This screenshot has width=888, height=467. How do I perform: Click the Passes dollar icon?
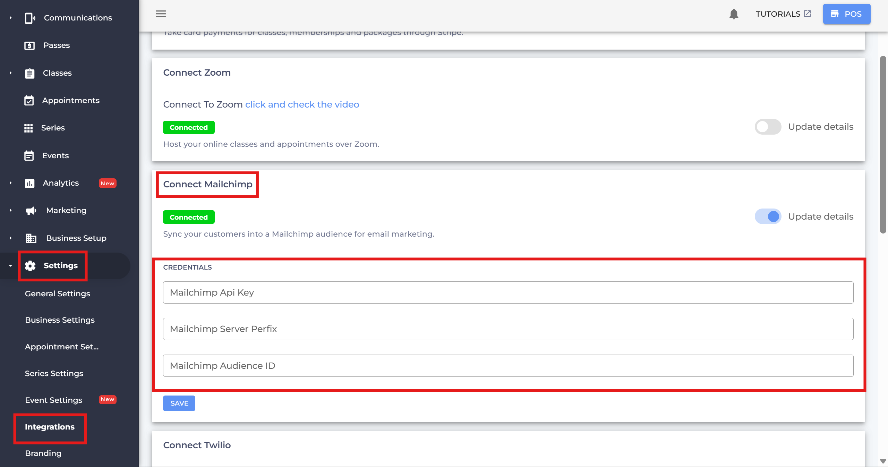coord(29,45)
